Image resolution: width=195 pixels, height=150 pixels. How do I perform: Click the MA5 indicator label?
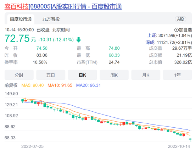[x=33, y=85]
